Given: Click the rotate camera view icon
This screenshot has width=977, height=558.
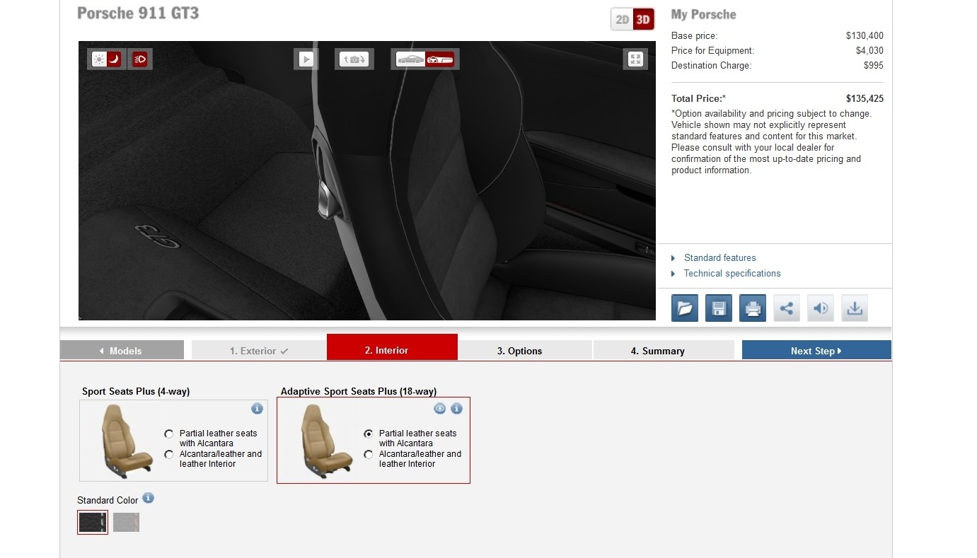Looking at the screenshot, I should coord(354,59).
